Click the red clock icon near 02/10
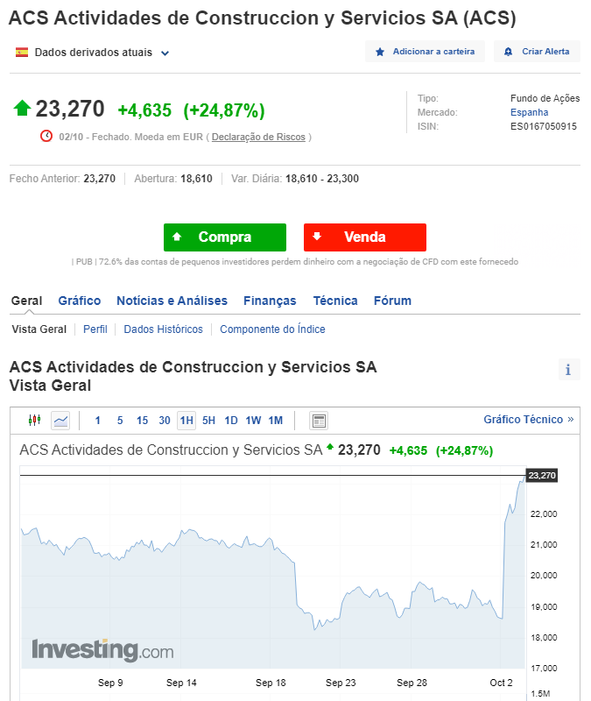 [x=46, y=136]
